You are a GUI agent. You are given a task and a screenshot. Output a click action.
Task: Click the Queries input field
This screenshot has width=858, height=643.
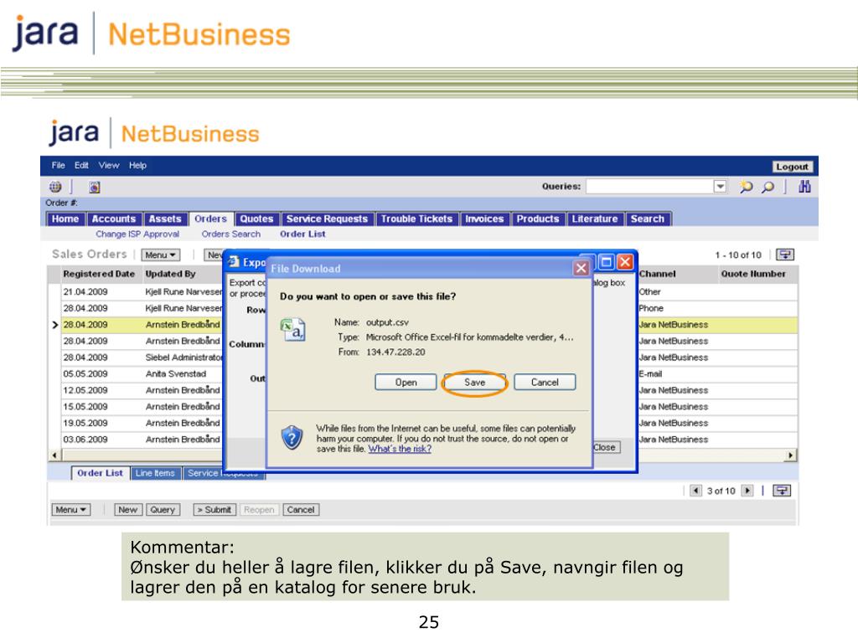(x=649, y=187)
